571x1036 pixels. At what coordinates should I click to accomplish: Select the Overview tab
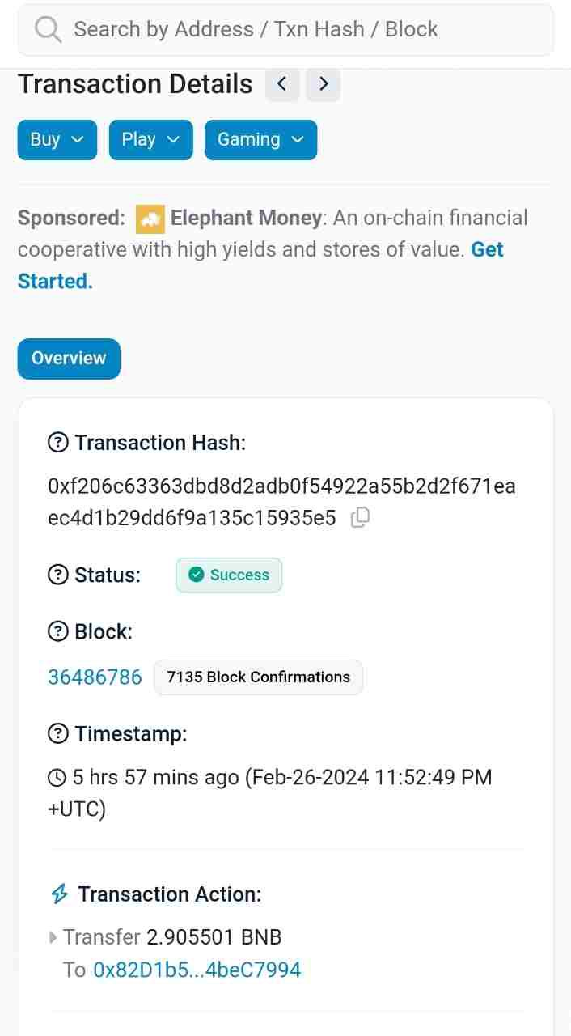(x=69, y=359)
